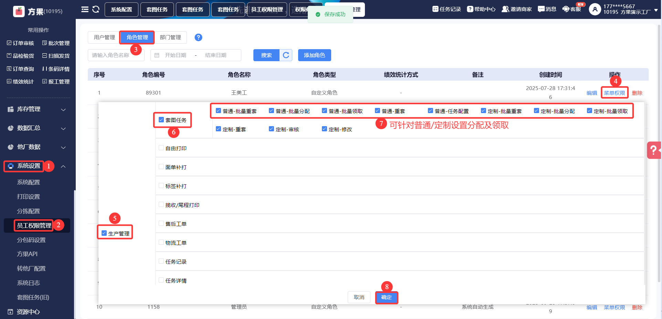The width and height of the screenshot is (662, 319).
Task: Switch to the 用户管理 tab
Action: [104, 37]
